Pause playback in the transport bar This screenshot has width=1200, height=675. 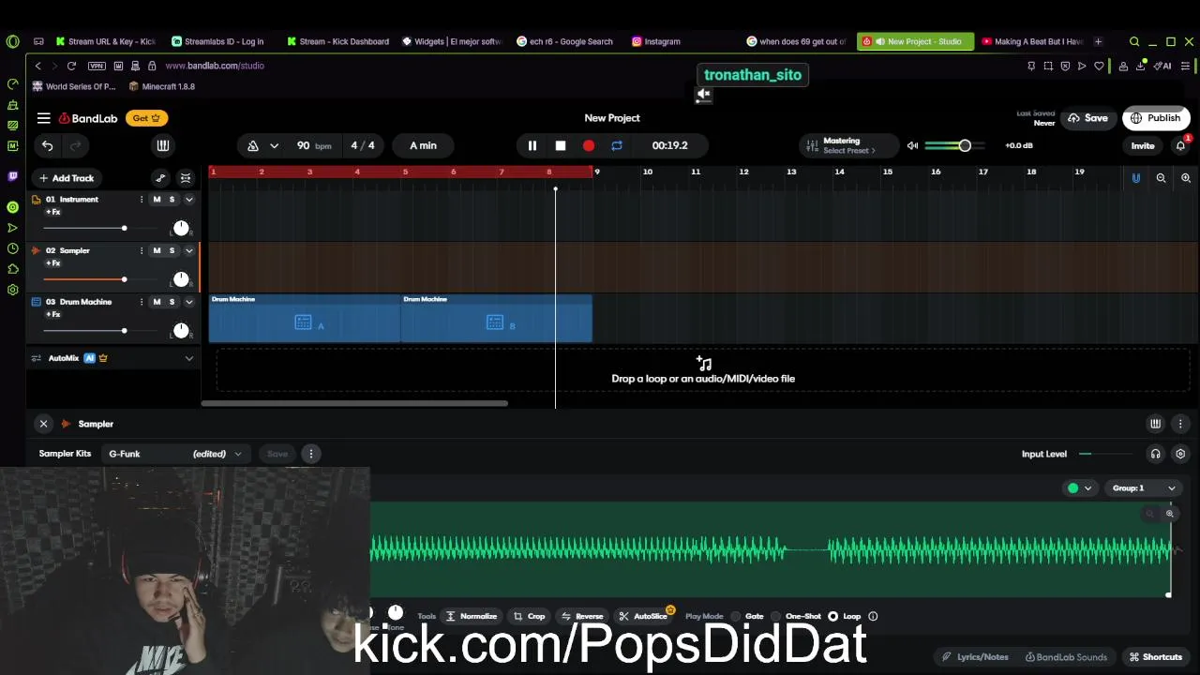532,145
